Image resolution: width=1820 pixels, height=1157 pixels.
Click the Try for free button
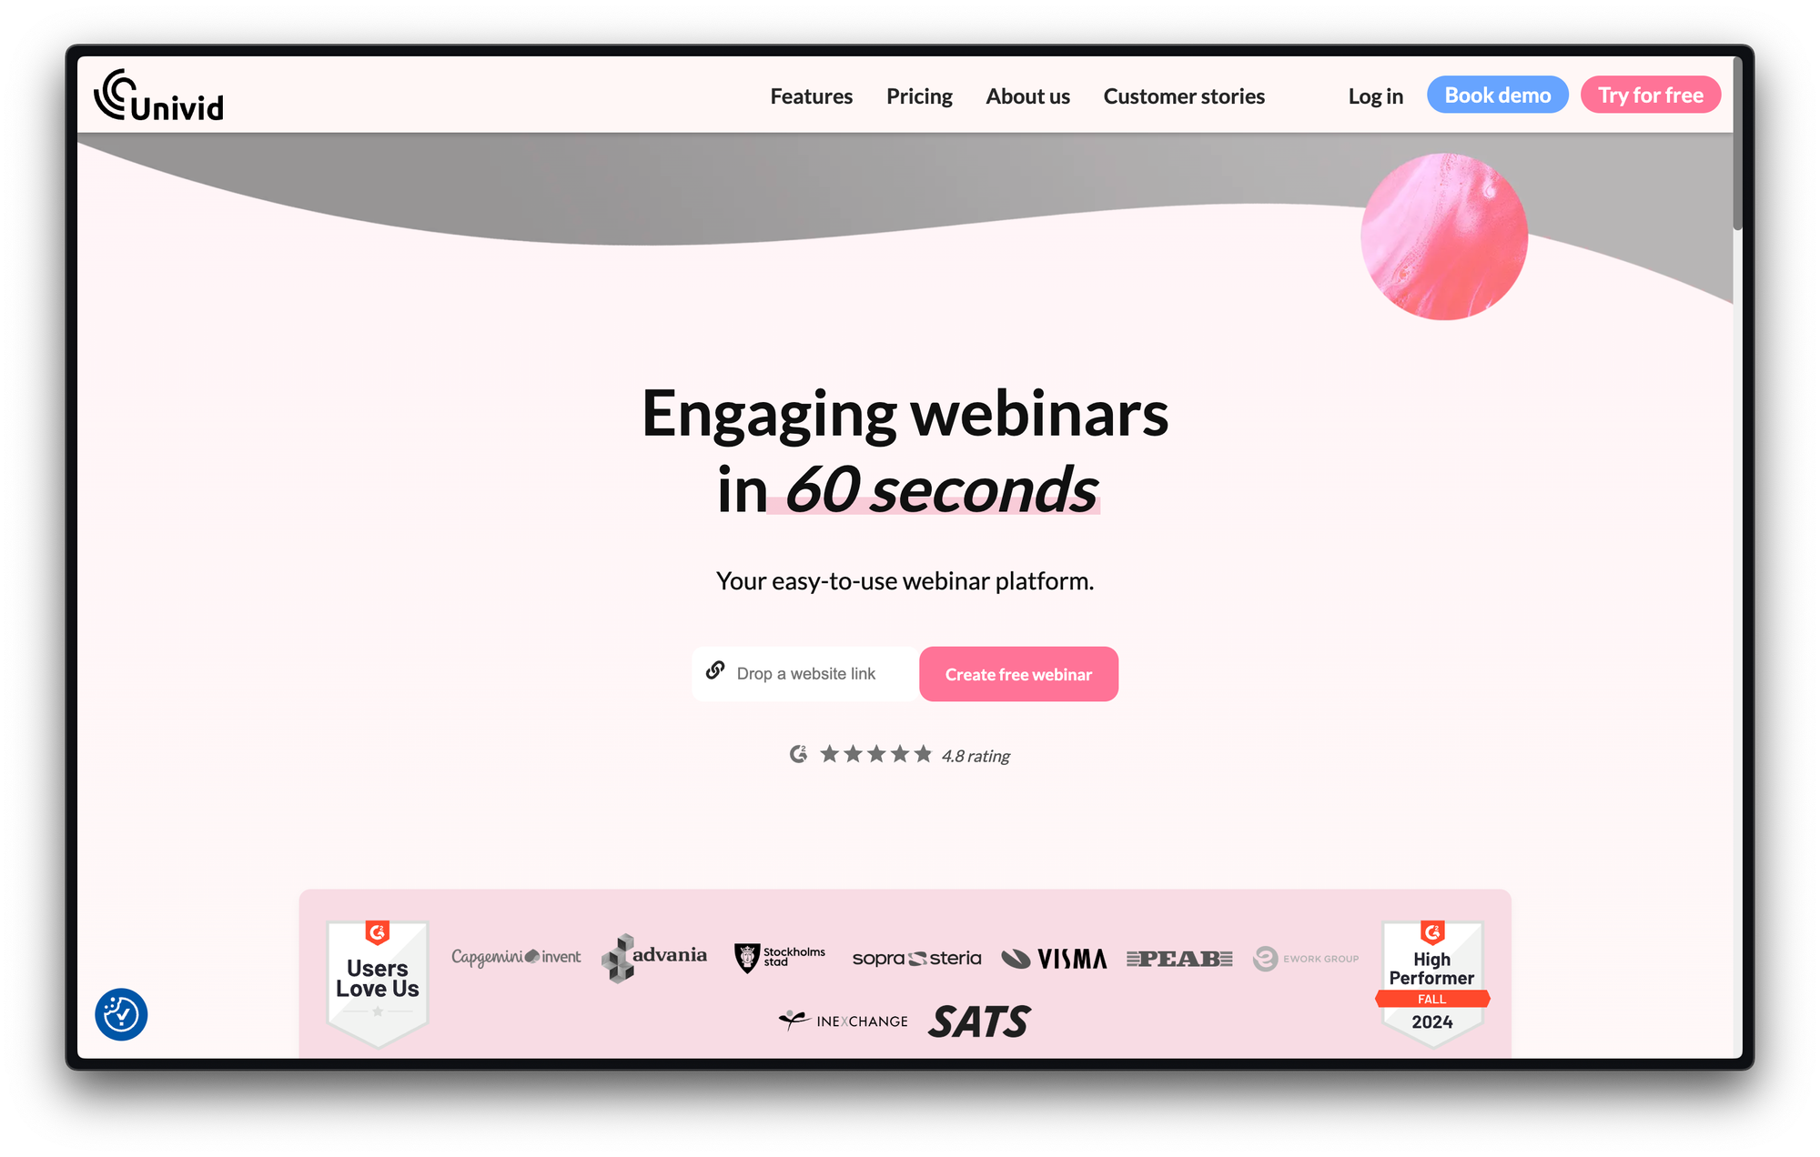point(1650,94)
